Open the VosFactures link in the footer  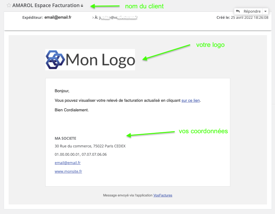pos(162,195)
